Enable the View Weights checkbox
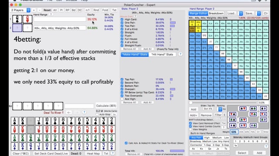Screen dimensions: 279x156 pos(191,129)
